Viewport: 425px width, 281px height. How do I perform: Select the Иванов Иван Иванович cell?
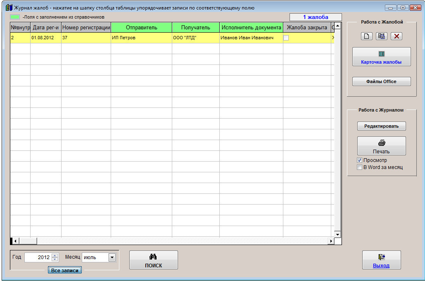click(x=251, y=38)
